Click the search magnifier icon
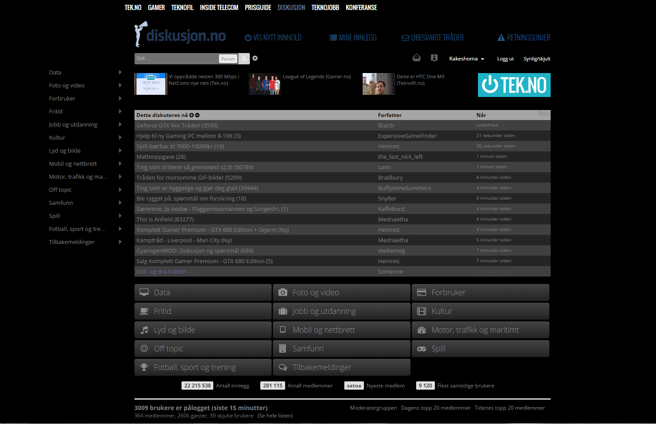This screenshot has width=656, height=424. click(244, 58)
